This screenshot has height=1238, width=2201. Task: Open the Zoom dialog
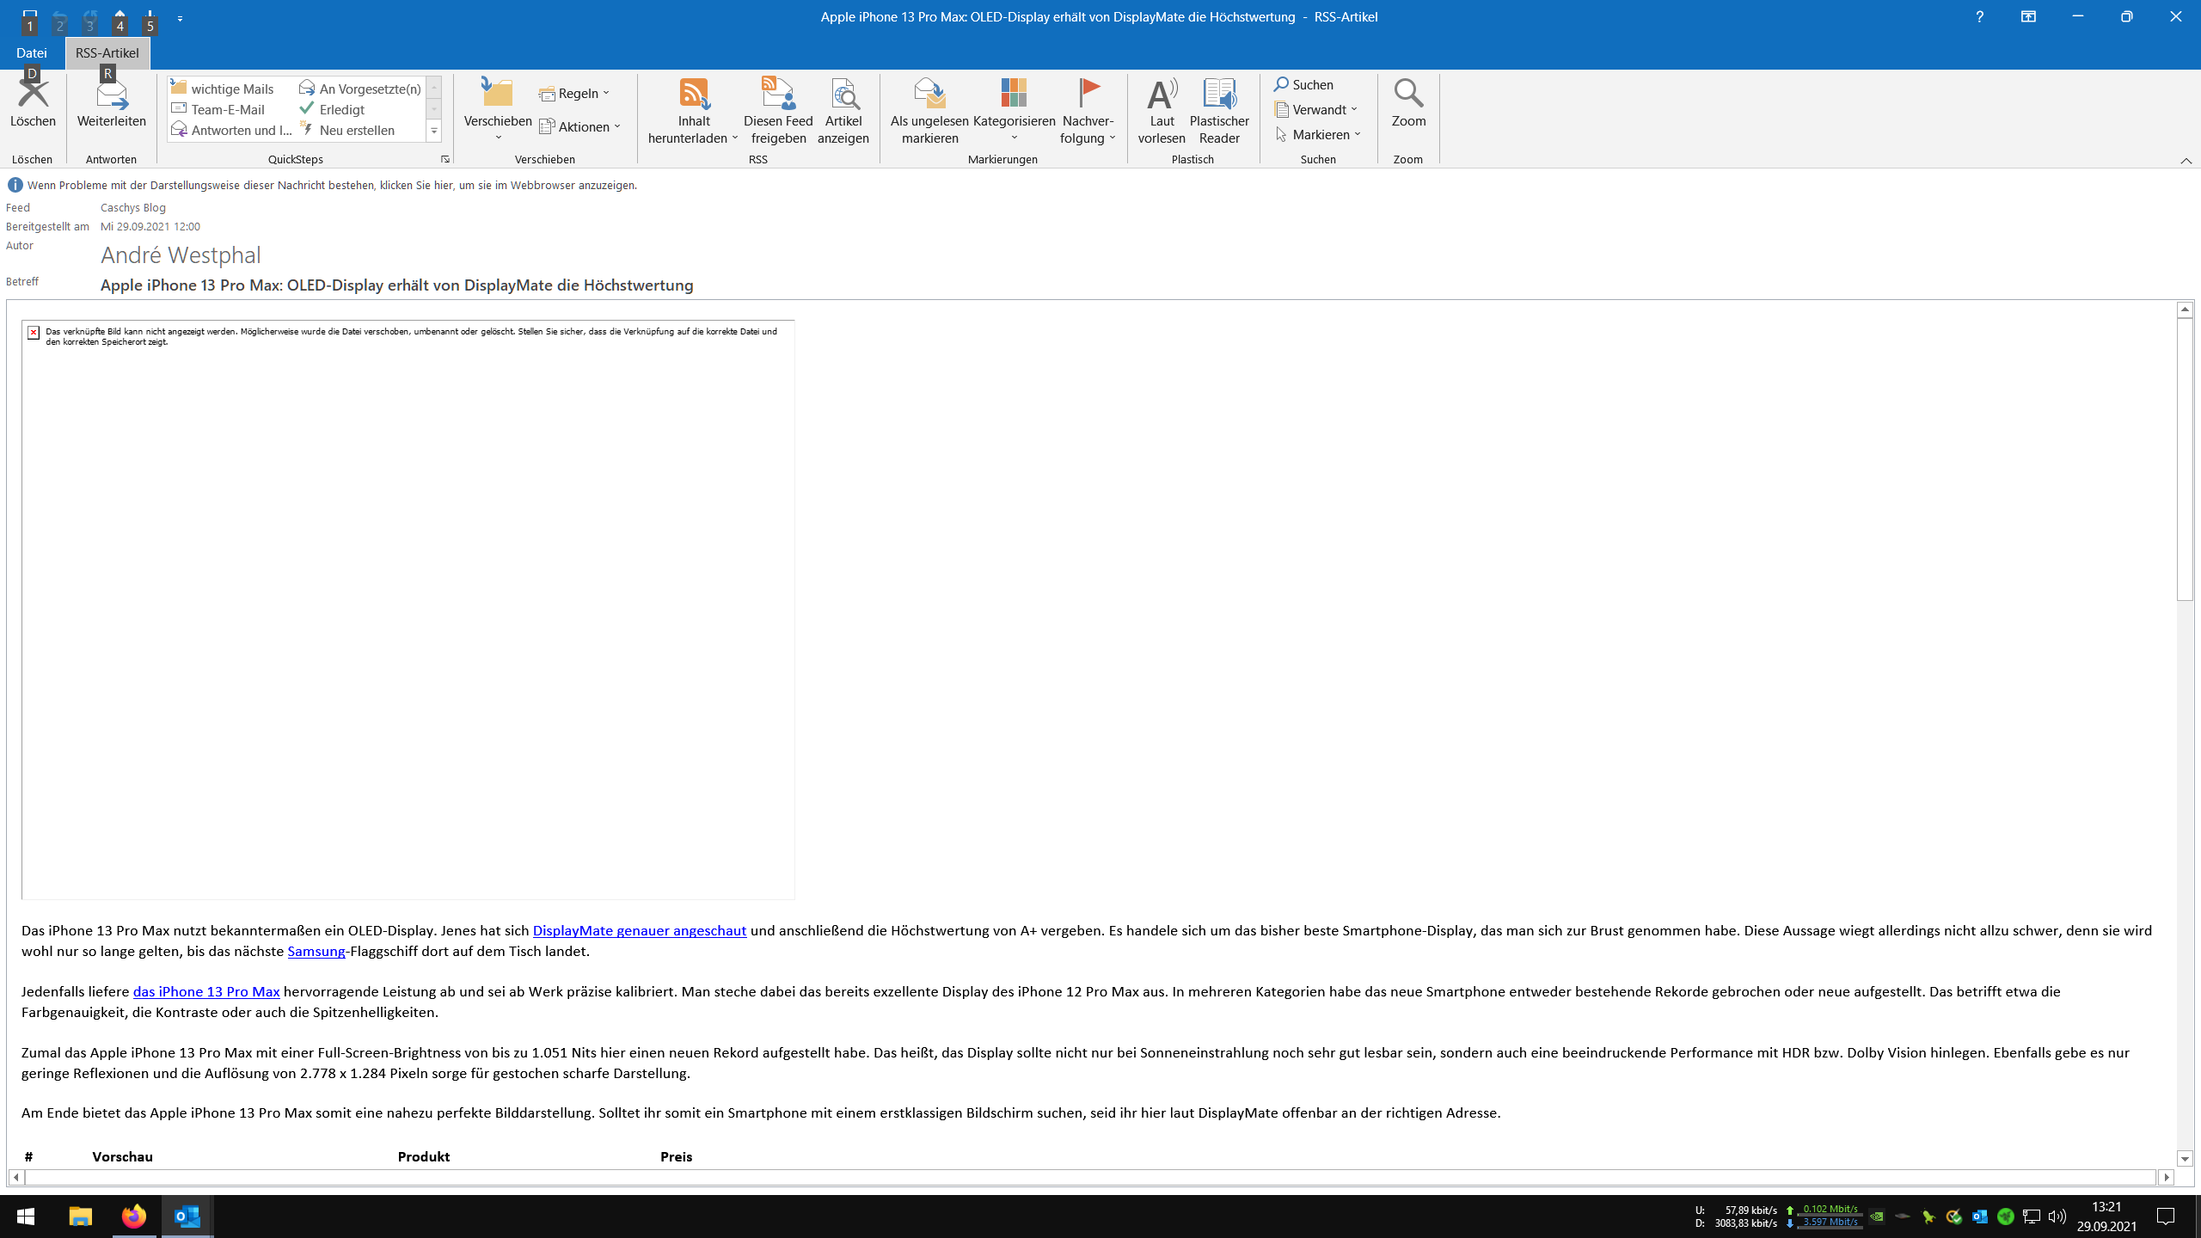pyautogui.click(x=1408, y=103)
